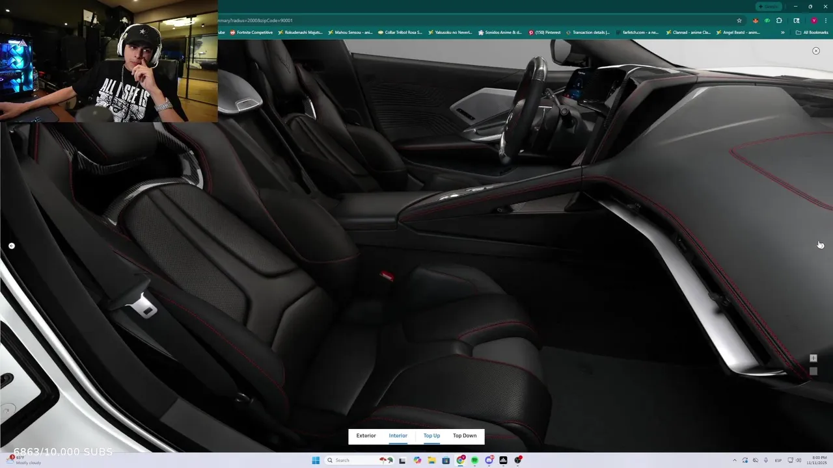This screenshot has height=468, width=833.
Task: Select the Interior view tab
Action: point(398,435)
